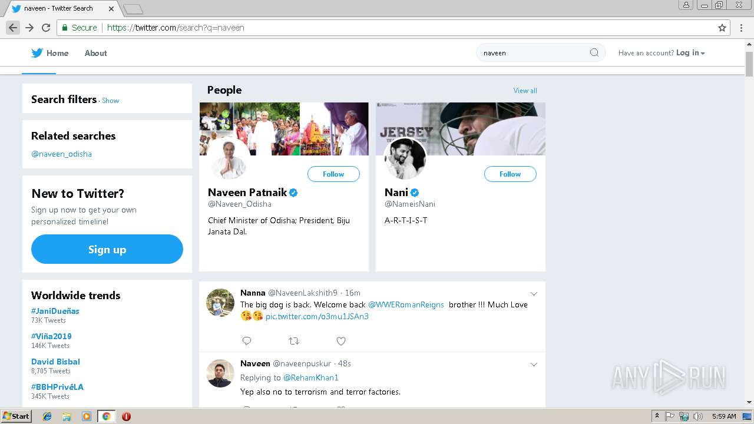Click @WWERomanReigns mention
The image size is (754, 424).
click(x=406, y=304)
